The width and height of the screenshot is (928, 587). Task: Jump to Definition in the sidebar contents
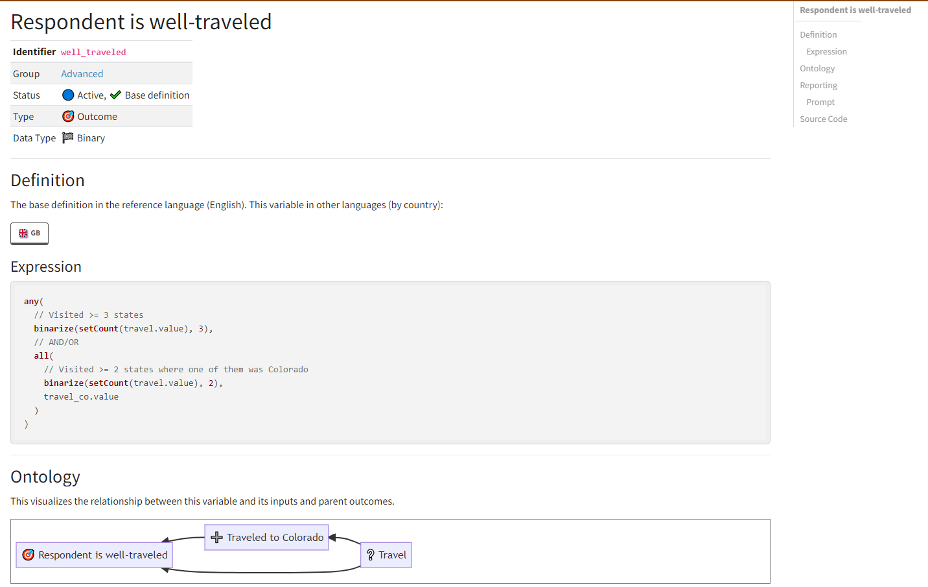click(818, 35)
